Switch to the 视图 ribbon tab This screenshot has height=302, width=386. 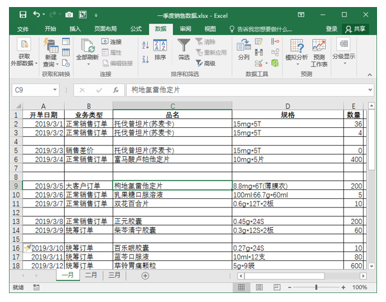pyautogui.click(x=210, y=29)
